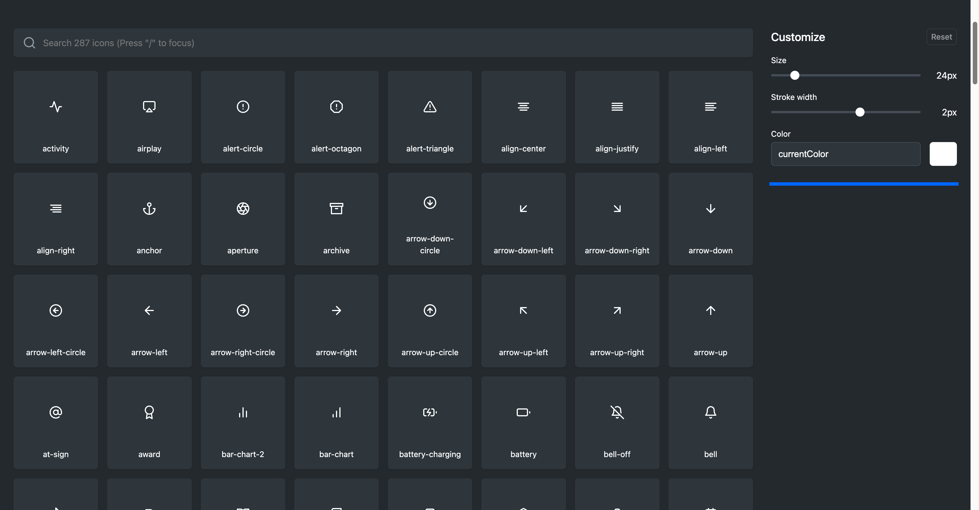Click the Size slider handle
The width and height of the screenshot is (979, 510).
tap(795, 75)
